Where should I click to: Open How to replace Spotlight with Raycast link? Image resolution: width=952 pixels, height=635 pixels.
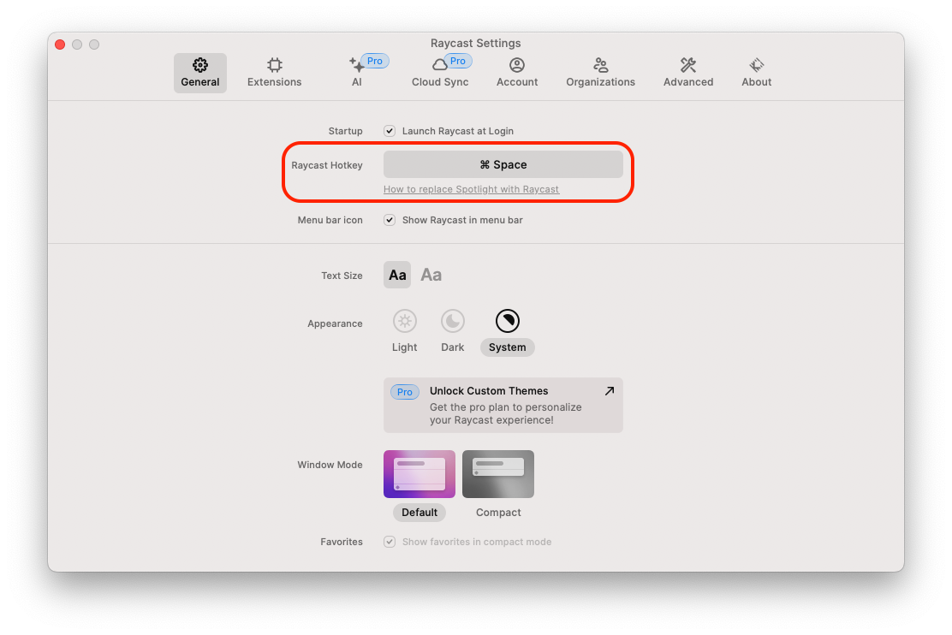pos(471,189)
